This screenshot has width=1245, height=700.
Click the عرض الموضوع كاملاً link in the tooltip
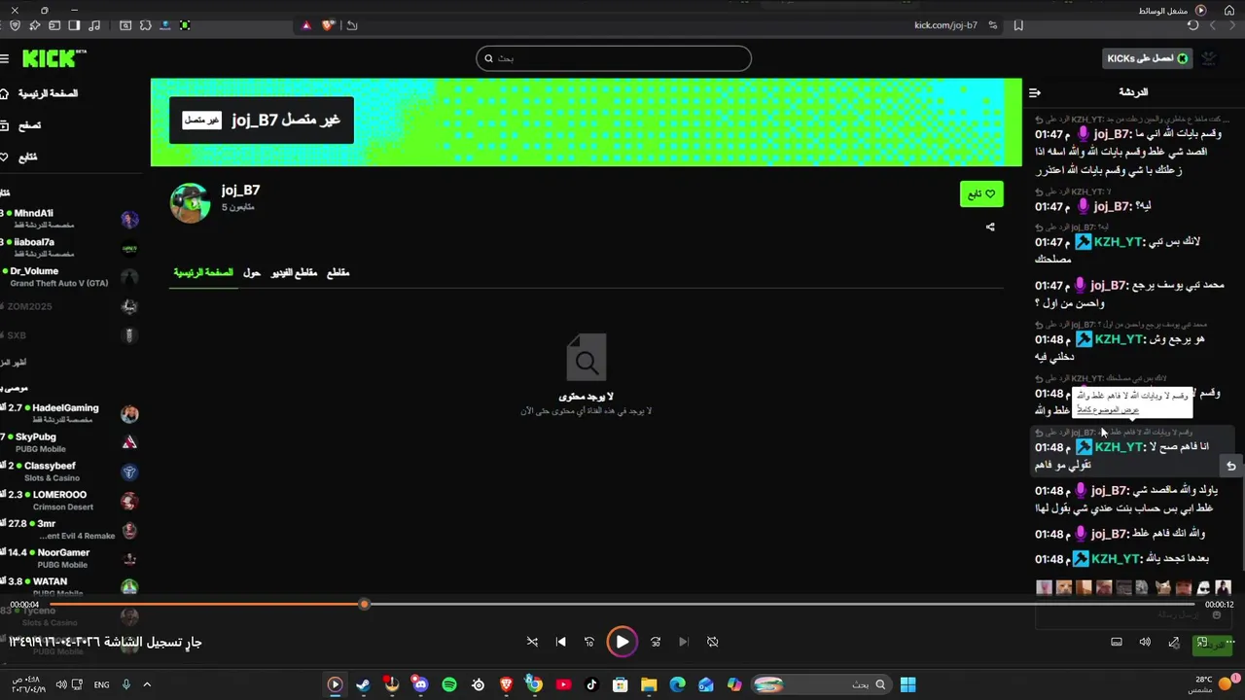[x=1107, y=409]
